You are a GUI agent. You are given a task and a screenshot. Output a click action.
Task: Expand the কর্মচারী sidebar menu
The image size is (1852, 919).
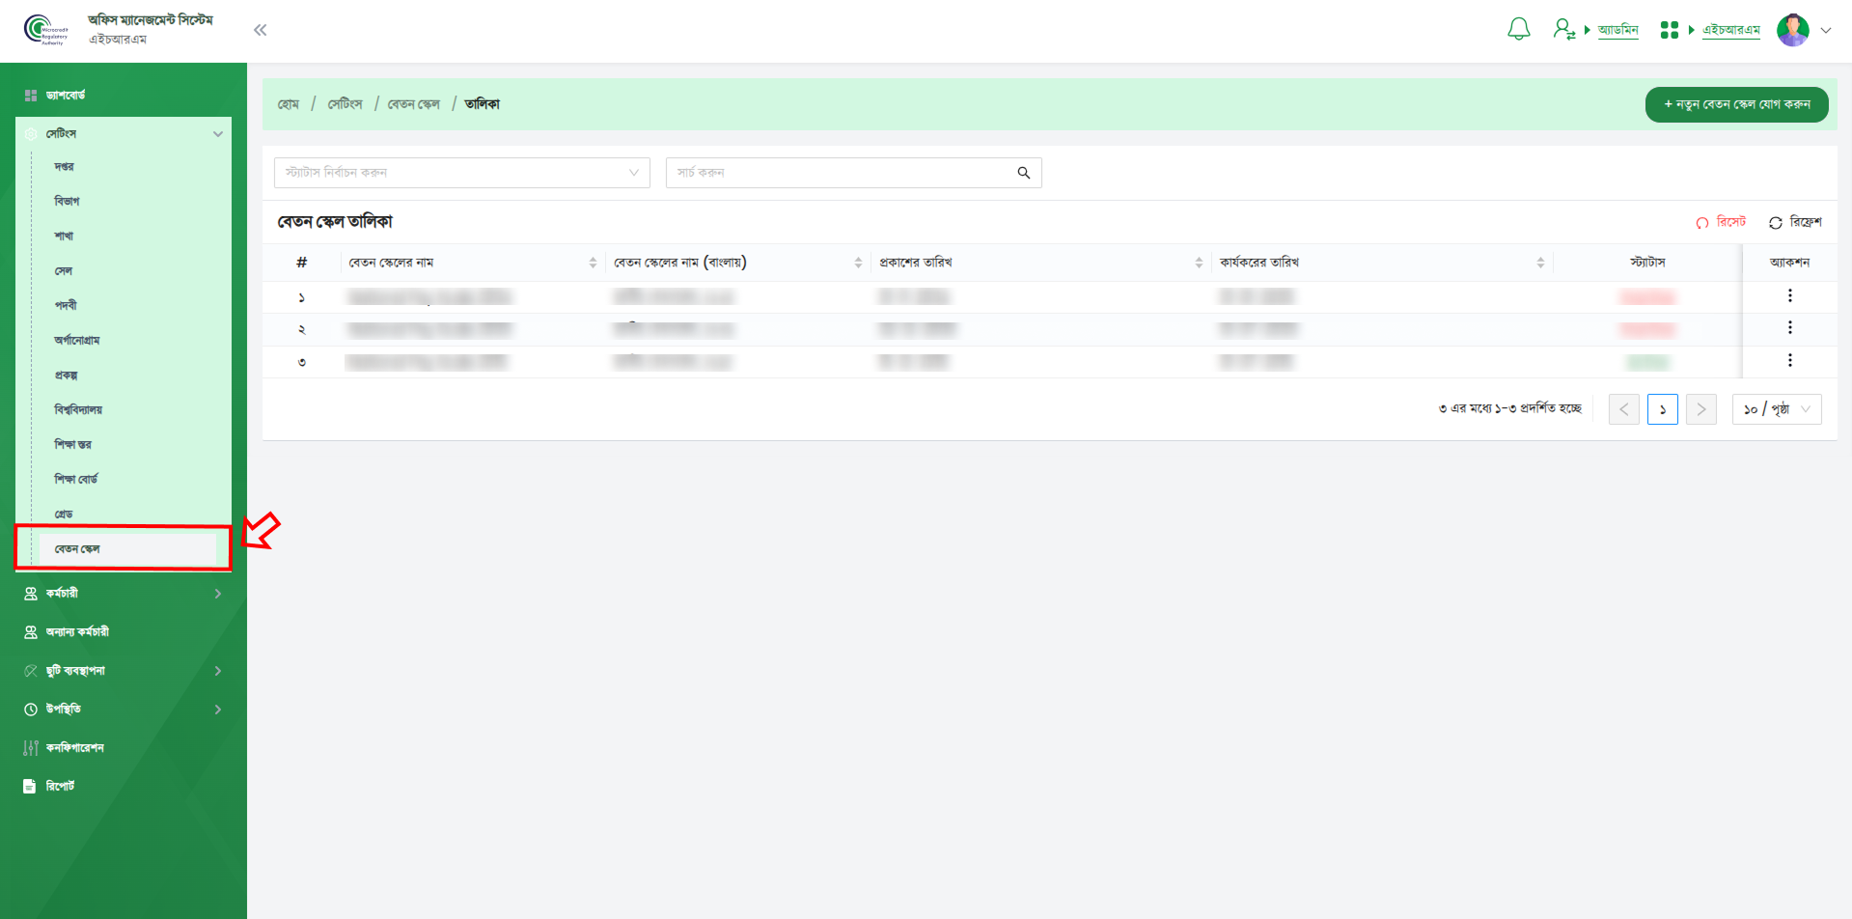point(123,594)
